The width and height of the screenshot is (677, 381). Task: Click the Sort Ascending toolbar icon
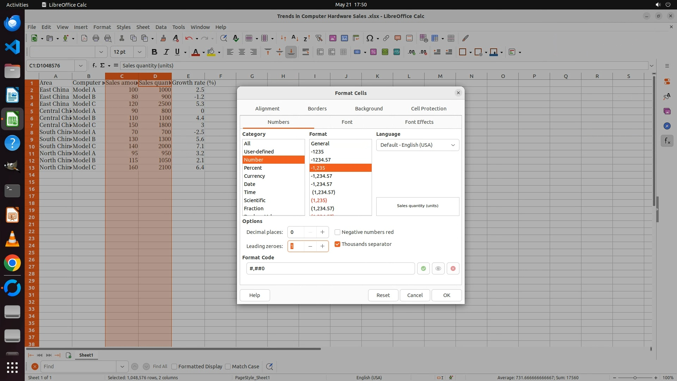point(295,38)
